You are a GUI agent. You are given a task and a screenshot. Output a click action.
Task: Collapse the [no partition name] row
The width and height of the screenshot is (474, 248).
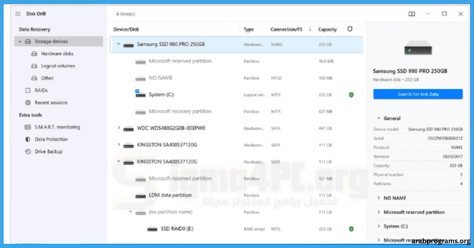[130, 212]
